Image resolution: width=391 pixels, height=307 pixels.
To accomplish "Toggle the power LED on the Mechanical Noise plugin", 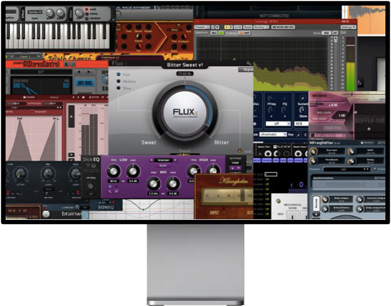I will [278, 201].
